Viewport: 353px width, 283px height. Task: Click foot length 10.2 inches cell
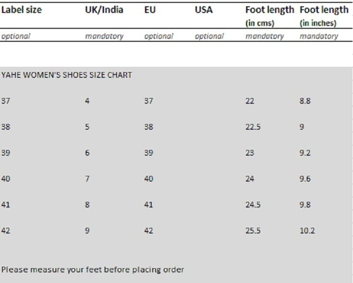click(307, 231)
